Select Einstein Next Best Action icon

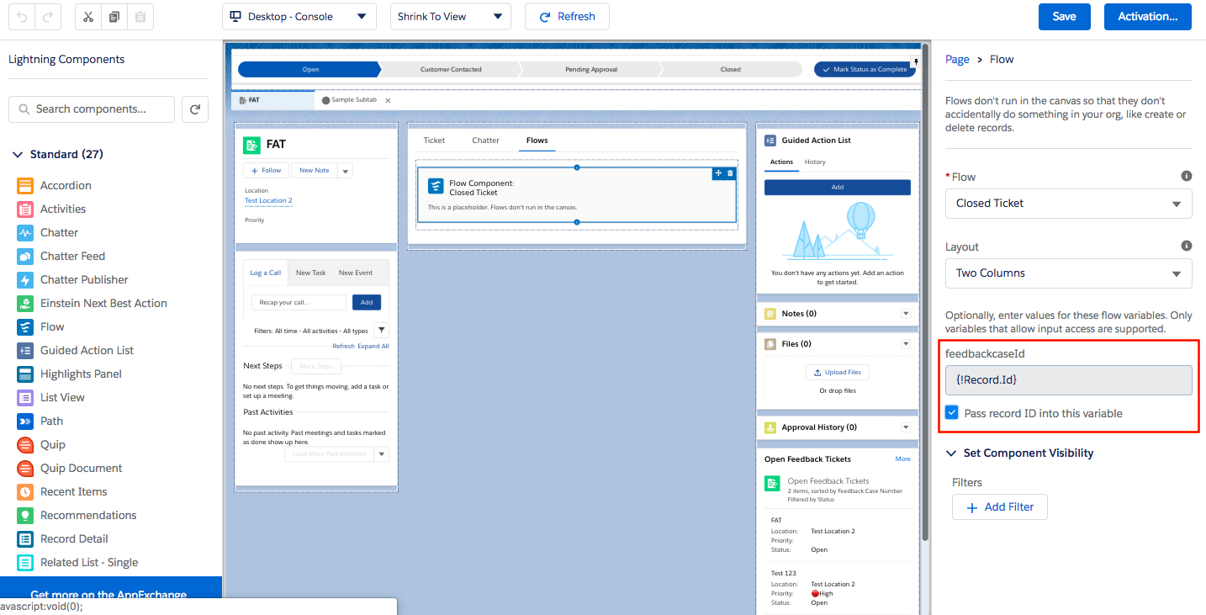tap(25, 304)
